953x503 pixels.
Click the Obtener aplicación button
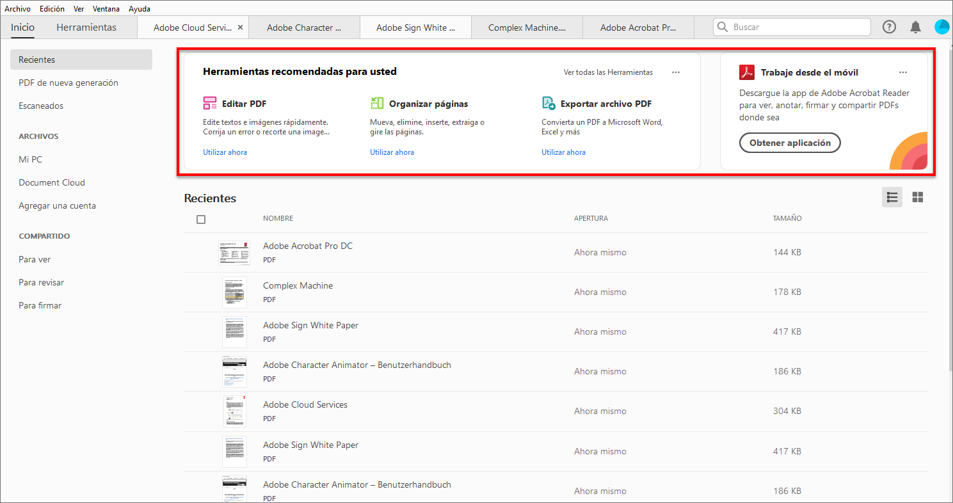[x=790, y=143]
